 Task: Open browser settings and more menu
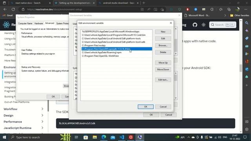246,9
